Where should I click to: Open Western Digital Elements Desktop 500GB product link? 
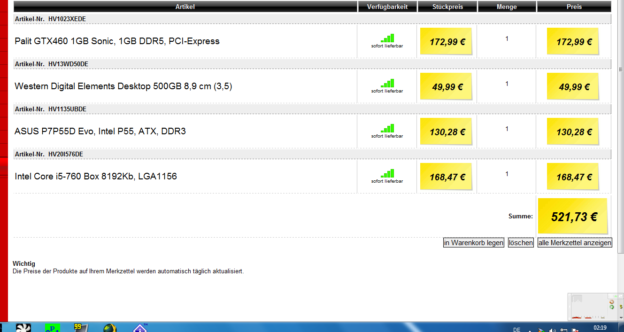[x=123, y=86]
